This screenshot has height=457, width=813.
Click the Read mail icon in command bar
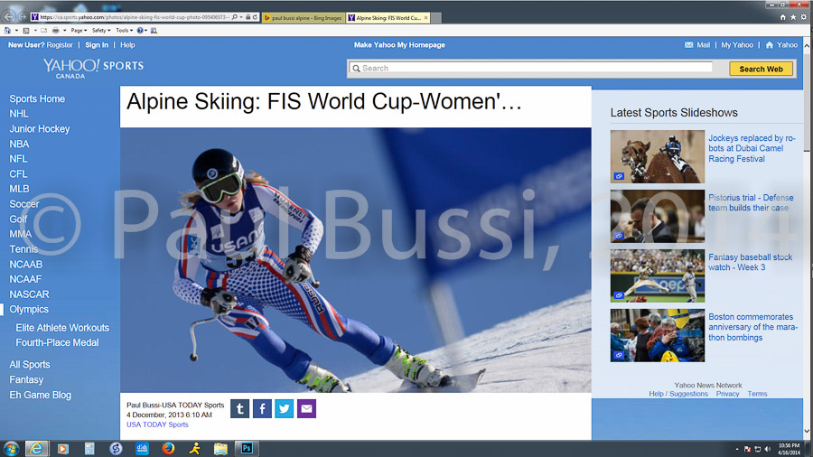click(x=43, y=31)
